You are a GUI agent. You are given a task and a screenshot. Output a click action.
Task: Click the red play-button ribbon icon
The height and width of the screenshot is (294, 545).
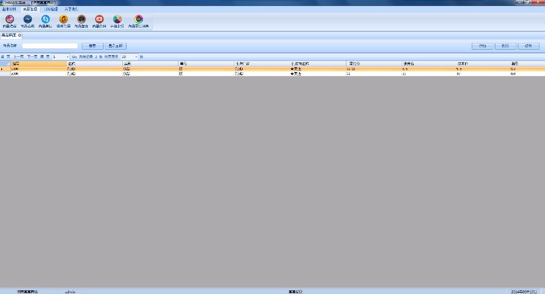[x=99, y=19]
